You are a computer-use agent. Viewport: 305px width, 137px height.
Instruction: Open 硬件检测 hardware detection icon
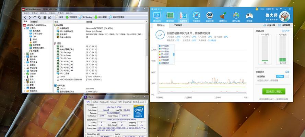click(170, 17)
